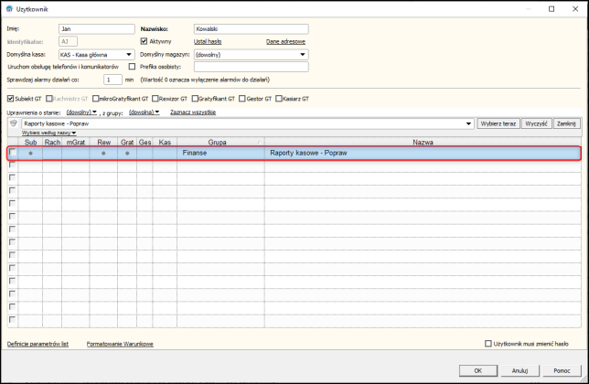This screenshot has width=589, height=384.
Task: Click the Prefiks osobisty input field
Action: [x=252, y=67]
